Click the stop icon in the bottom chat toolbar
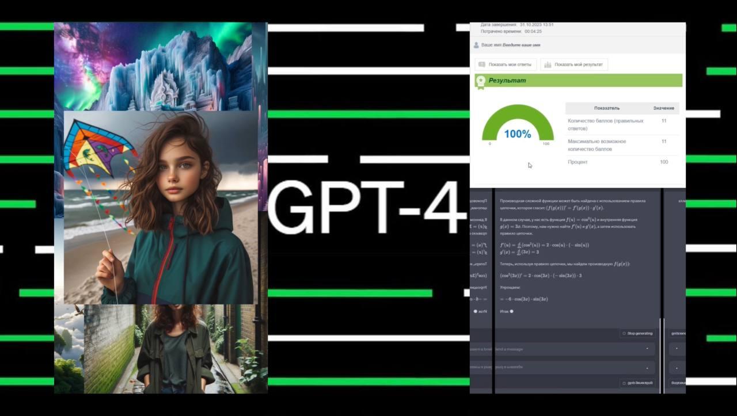 point(624,383)
